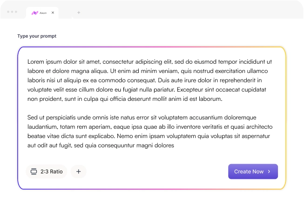Focus the prompt text area on first paragraph
This screenshot has height=211, width=304.
(149, 80)
